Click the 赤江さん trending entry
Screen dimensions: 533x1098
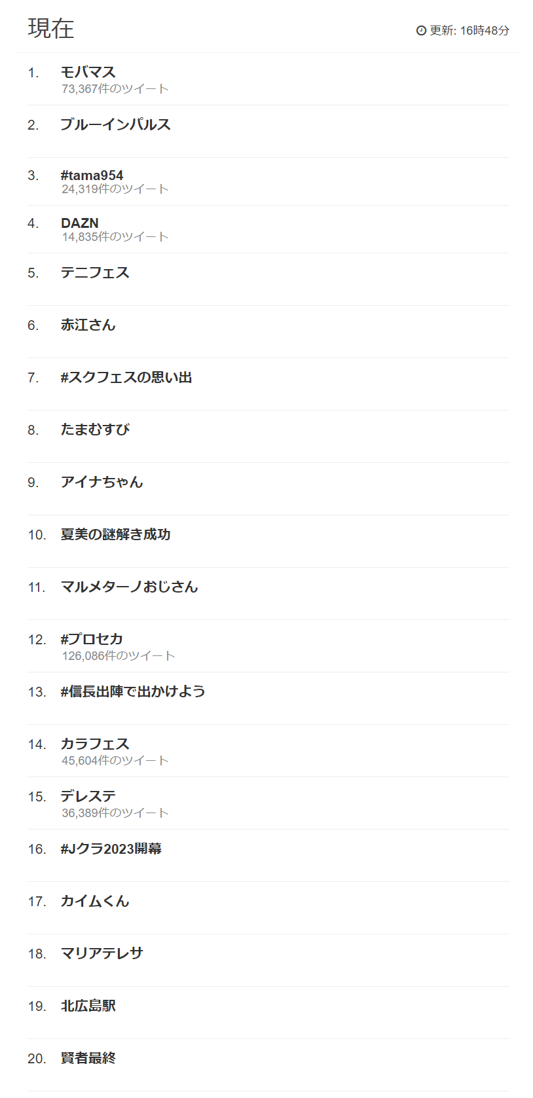(88, 325)
